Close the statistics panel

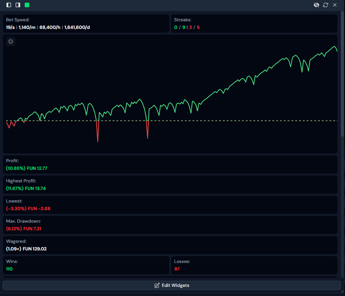pyautogui.click(x=335, y=5)
